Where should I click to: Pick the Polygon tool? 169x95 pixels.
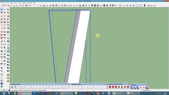pyautogui.click(x=5, y=22)
